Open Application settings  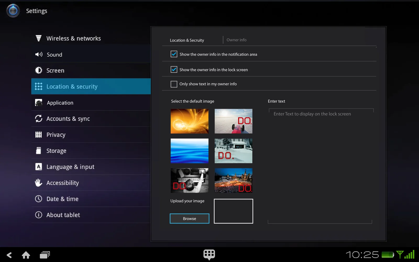tap(91, 103)
